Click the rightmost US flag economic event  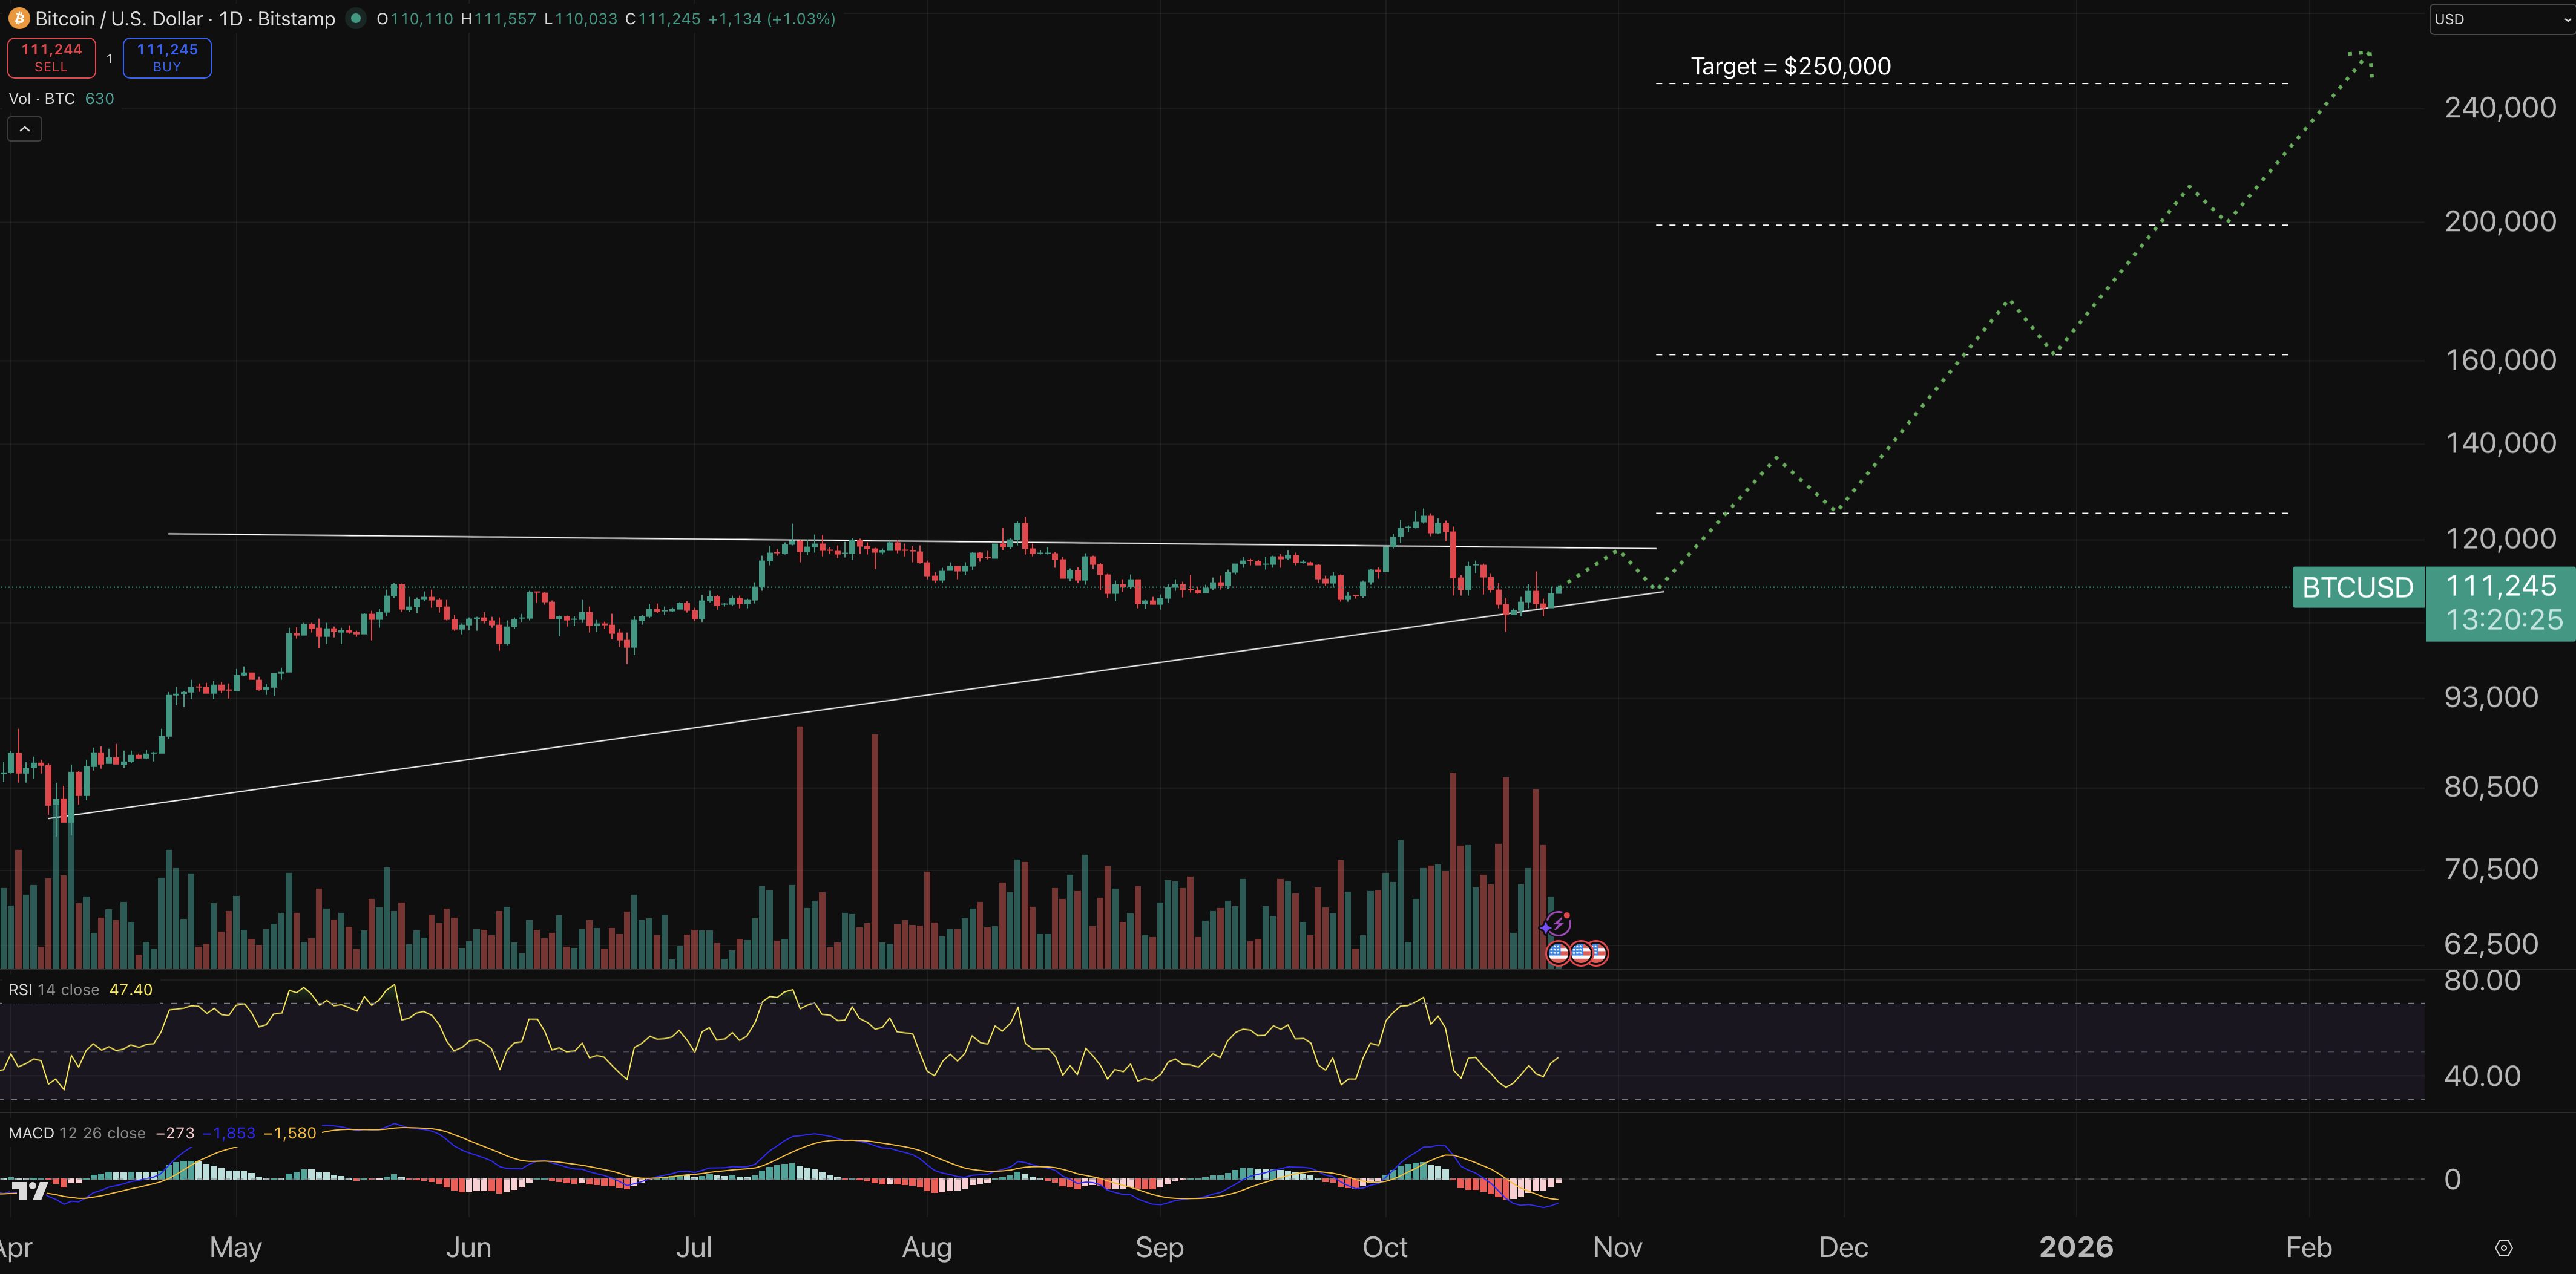1599,953
